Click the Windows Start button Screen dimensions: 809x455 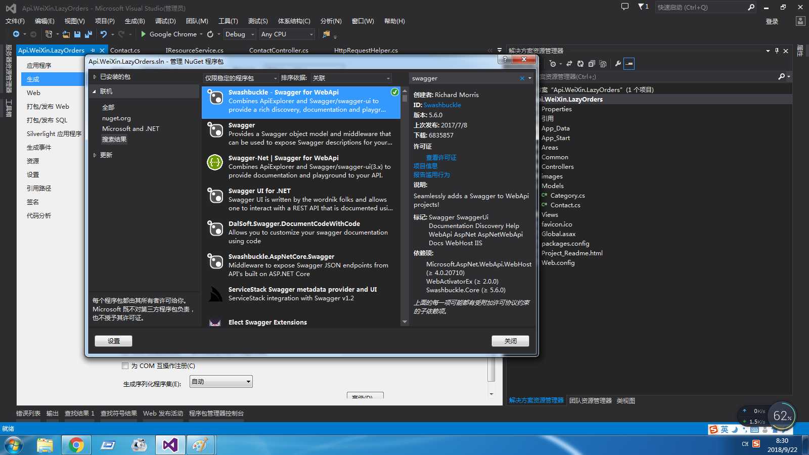14,445
